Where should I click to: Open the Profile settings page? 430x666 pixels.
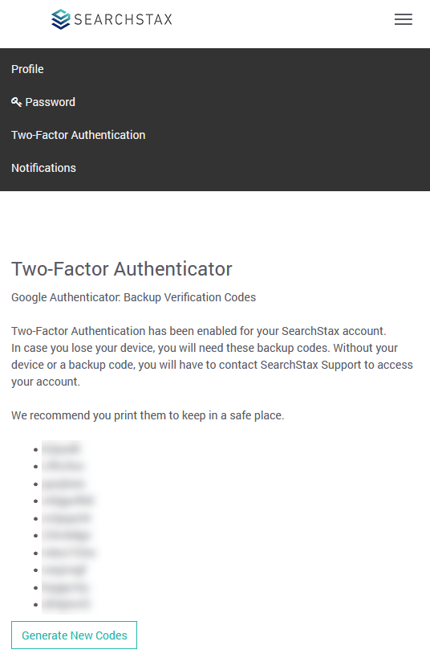pos(27,69)
